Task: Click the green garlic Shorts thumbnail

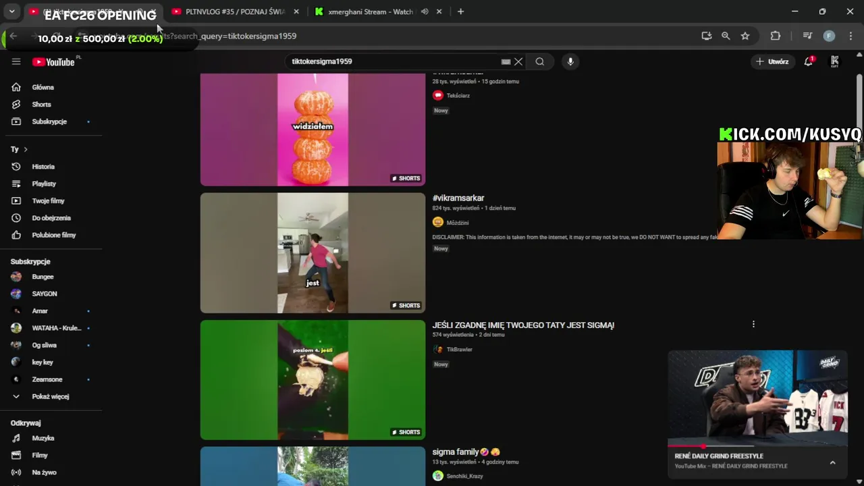Action: (313, 380)
